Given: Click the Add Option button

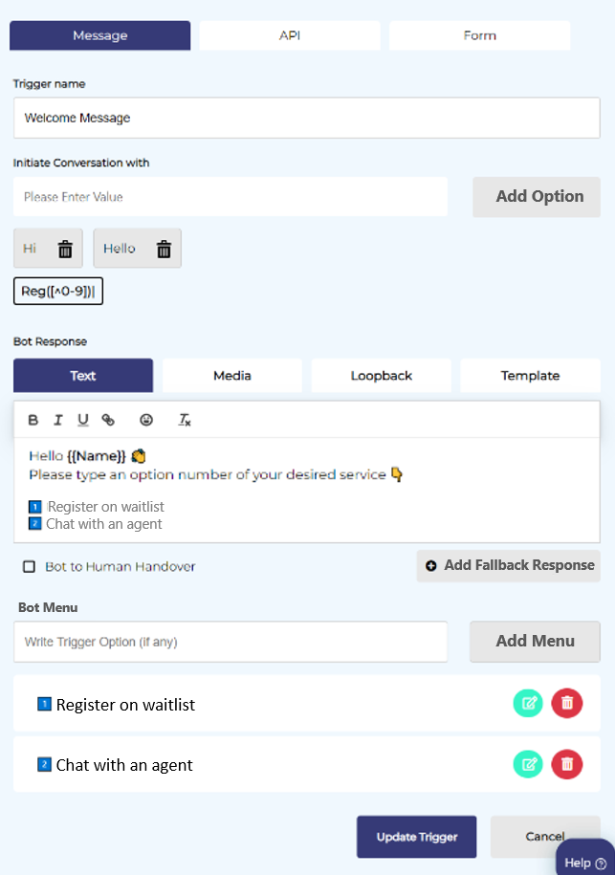Looking at the screenshot, I should [x=538, y=196].
